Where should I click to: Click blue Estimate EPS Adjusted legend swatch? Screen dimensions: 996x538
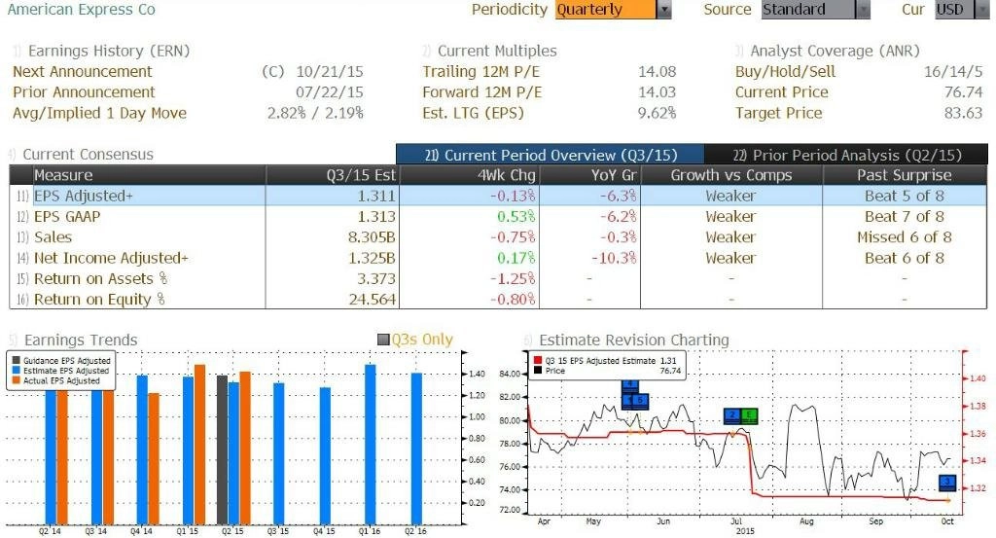(x=16, y=371)
